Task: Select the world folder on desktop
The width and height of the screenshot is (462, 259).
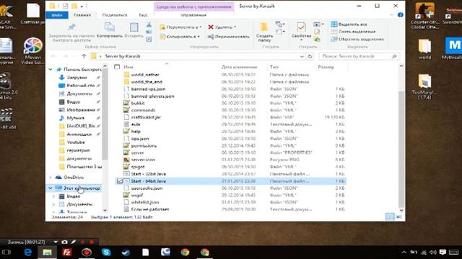Action: (x=424, y=49)
